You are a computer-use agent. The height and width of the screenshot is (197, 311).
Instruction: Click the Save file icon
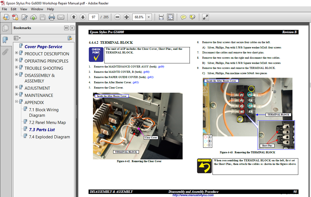(x=42, y=17)
